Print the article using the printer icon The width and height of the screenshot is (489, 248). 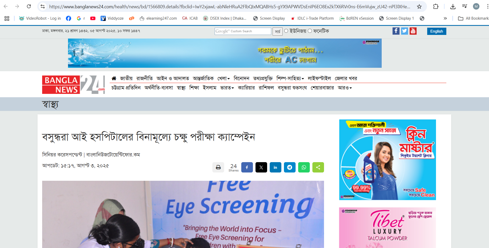pos(218,167)
